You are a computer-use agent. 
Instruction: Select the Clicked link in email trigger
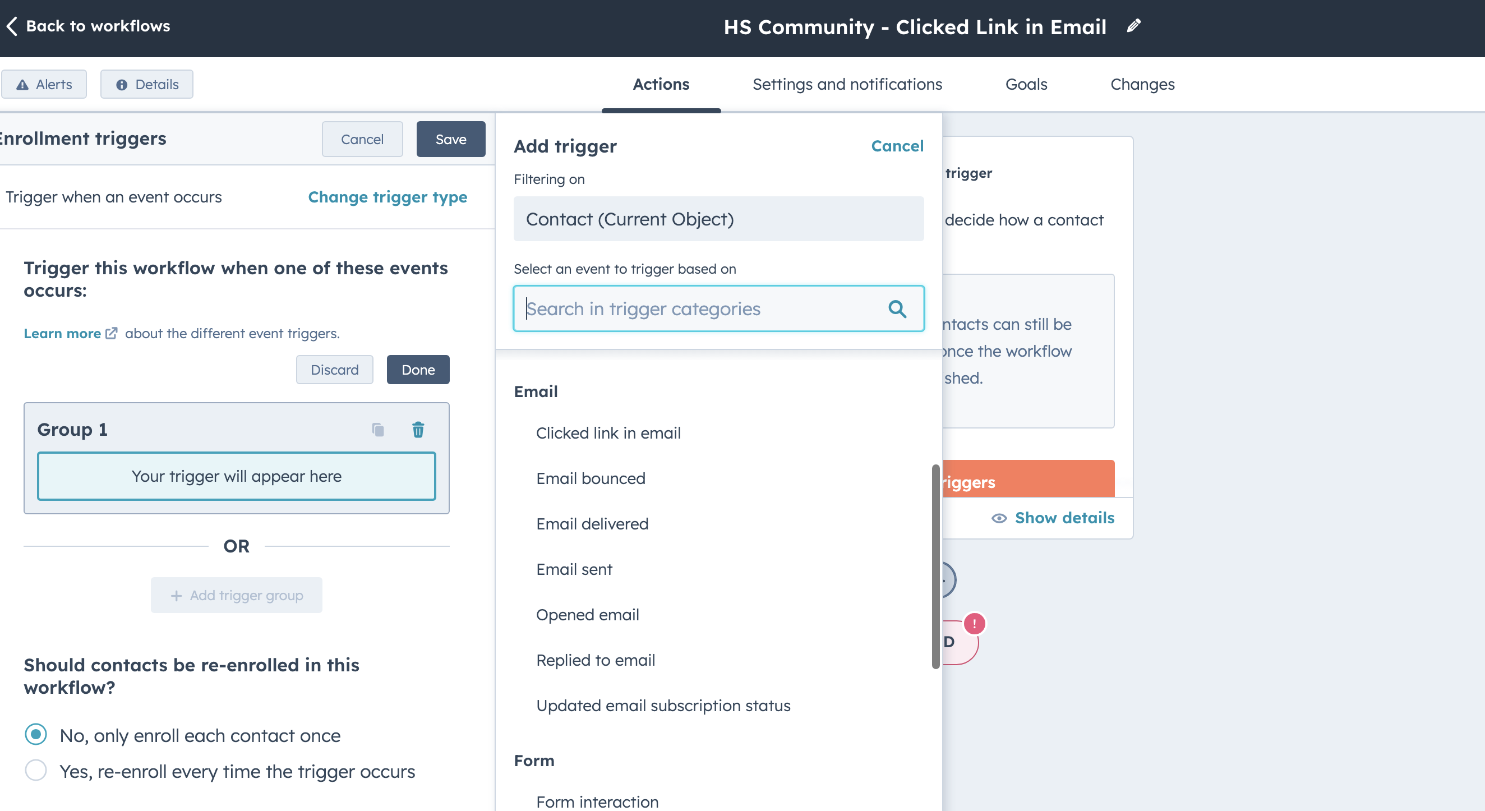pos(608,433)
